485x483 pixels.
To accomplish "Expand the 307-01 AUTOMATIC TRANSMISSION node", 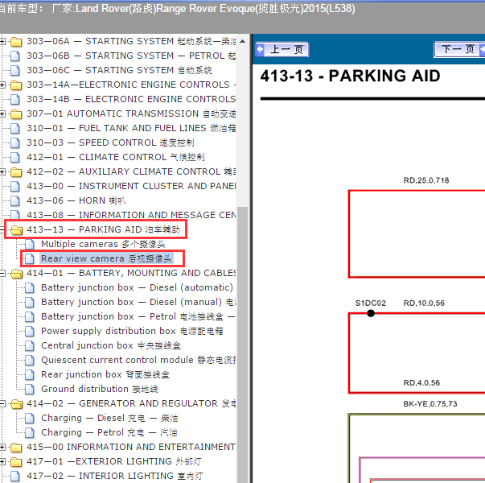I will (3, 114).
